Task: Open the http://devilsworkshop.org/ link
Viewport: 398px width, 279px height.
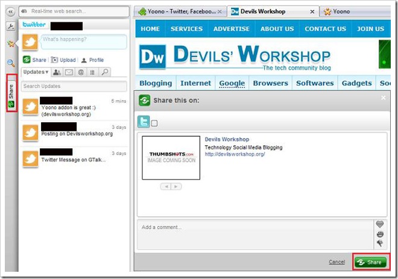Action: coord(235,154)
